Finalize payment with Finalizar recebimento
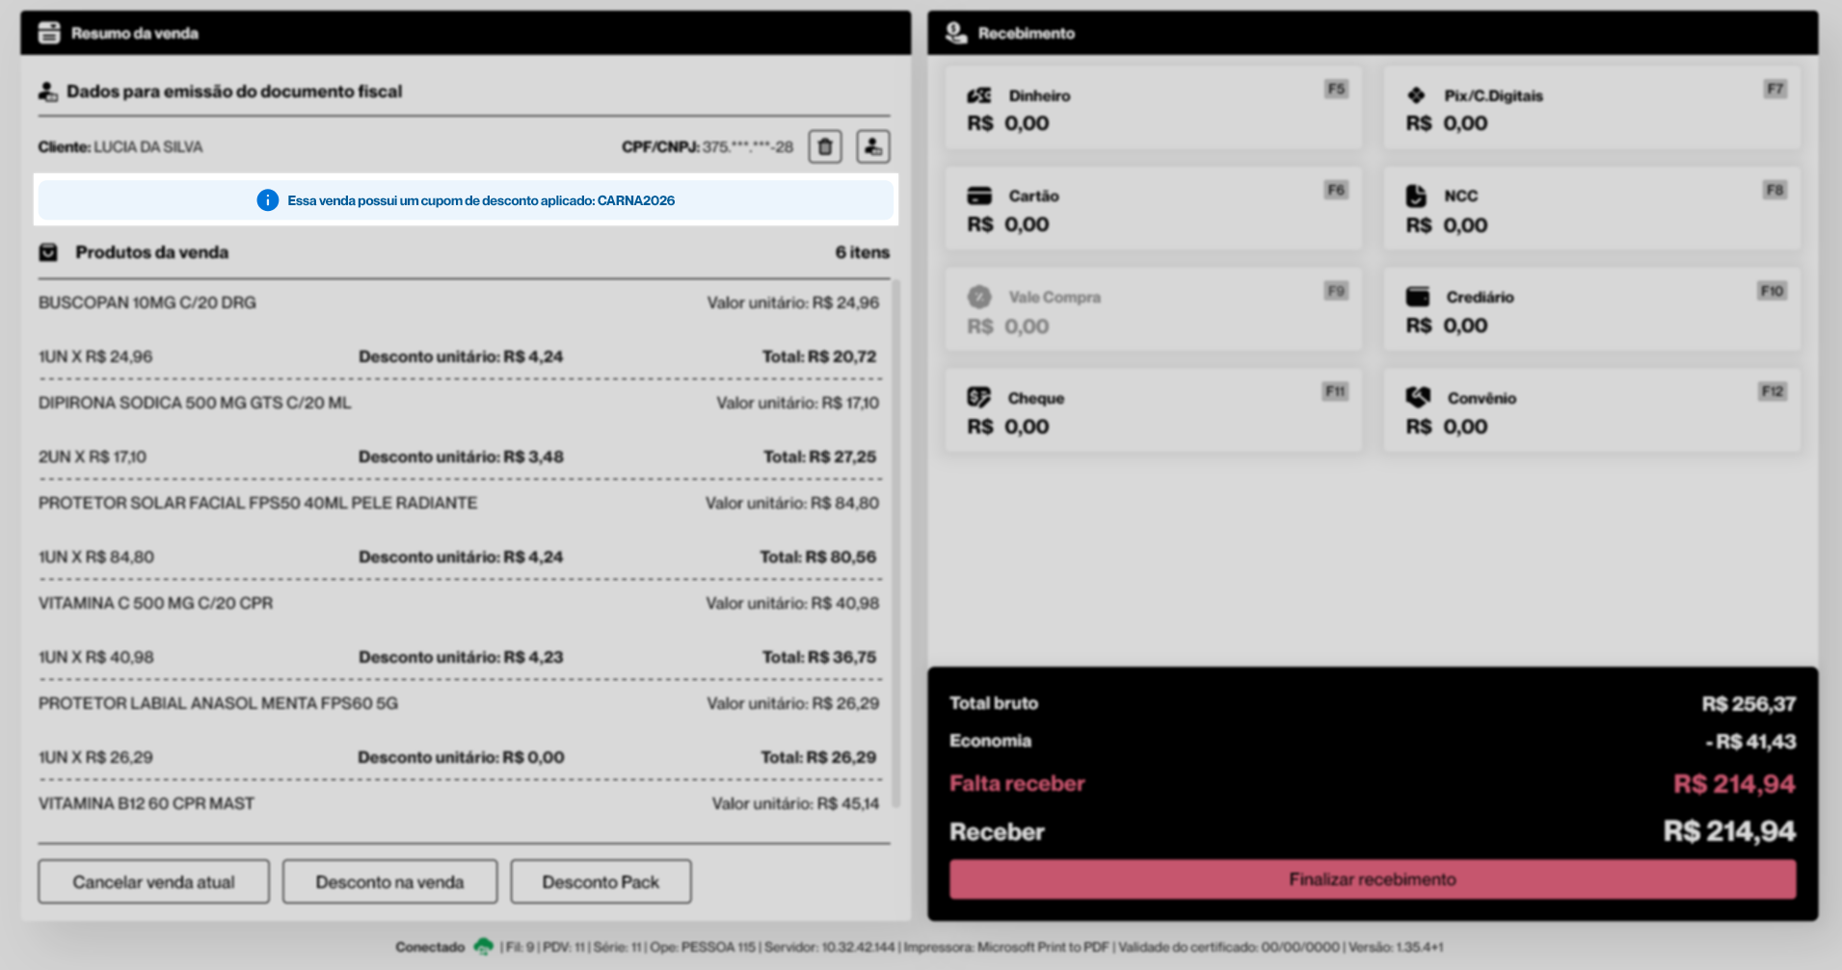Screen dimensions: 1842x970 1372,879
